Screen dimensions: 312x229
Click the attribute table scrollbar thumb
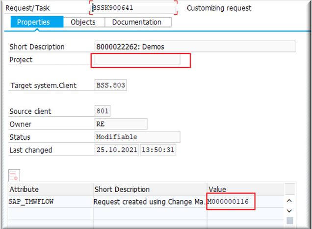(290, 220)
